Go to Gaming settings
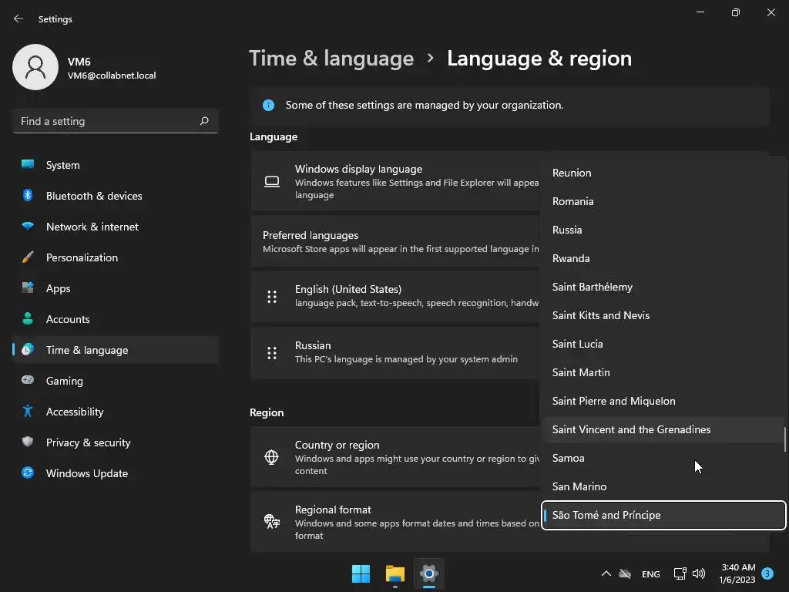Screen dimensions: 789x592 click(116, 381)
